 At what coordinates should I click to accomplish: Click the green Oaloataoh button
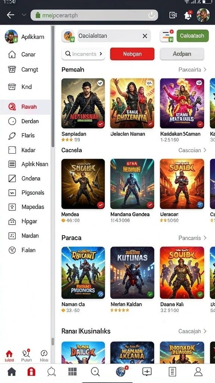point(193,36)
